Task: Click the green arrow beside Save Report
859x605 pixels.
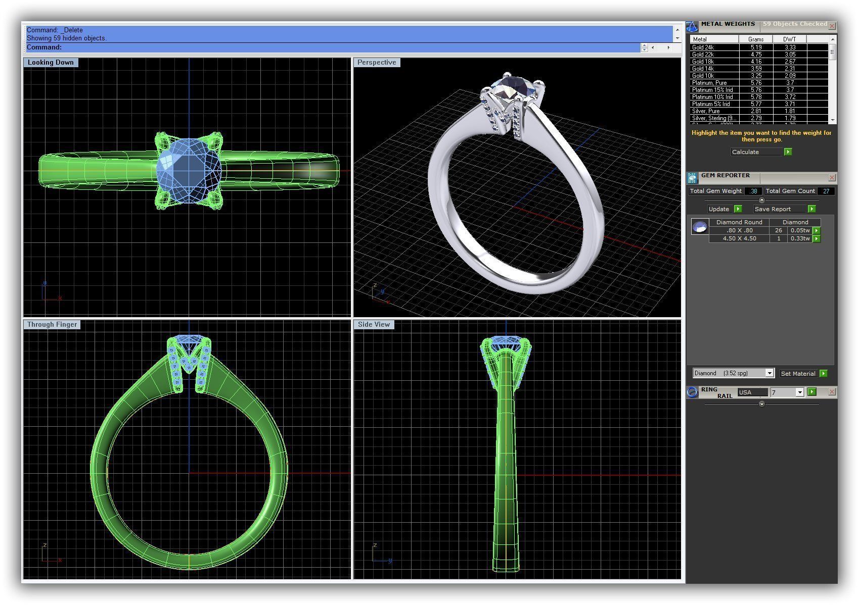Action: pos(811,209)
